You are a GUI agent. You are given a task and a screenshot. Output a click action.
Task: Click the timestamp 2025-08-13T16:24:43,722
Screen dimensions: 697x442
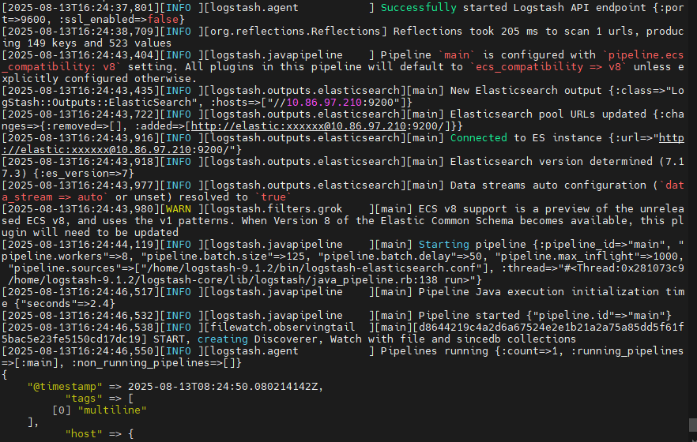(80, 114)
